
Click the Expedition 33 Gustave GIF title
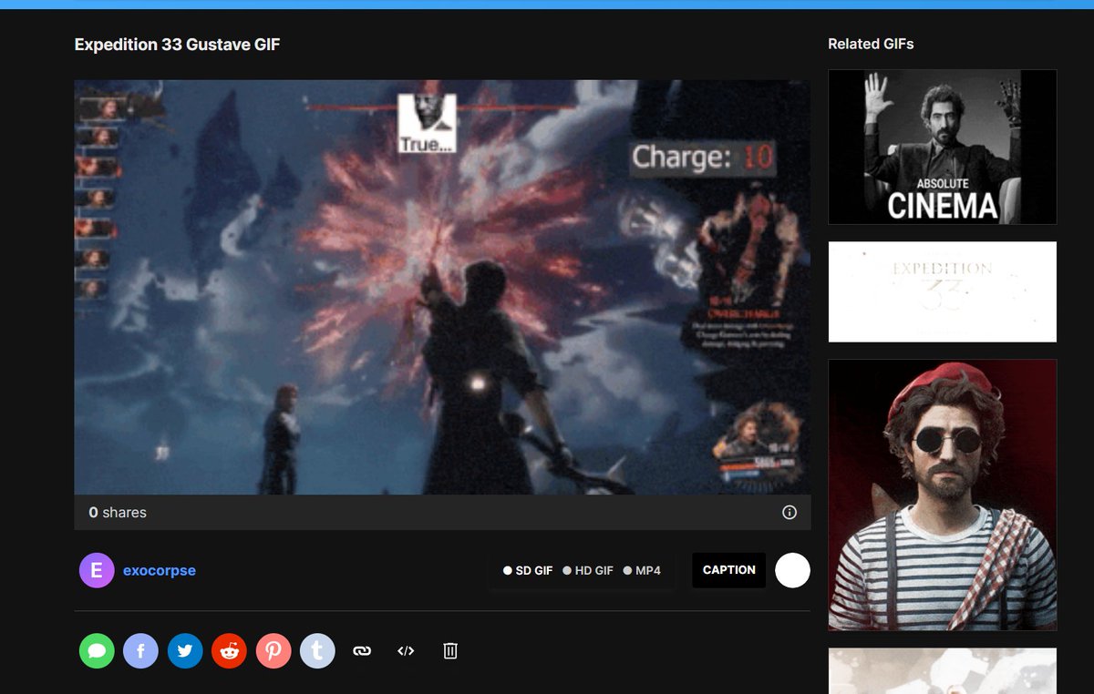click(177, 44)
